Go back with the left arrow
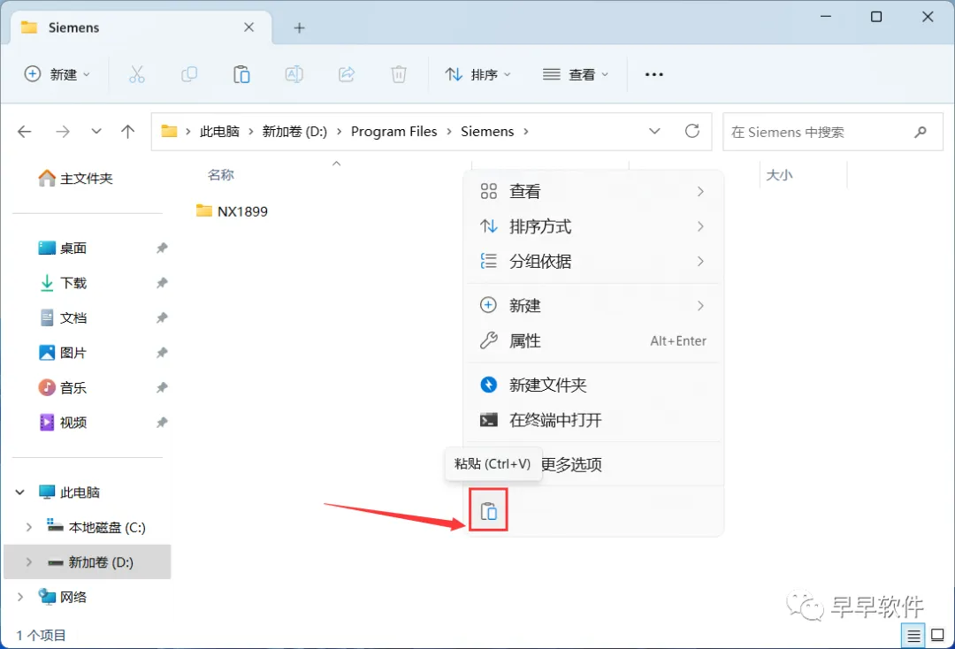 click(25, 132)
